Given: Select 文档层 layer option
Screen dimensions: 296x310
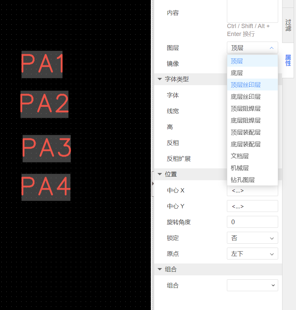Looking at the screenshot, I should pos(252,156).
